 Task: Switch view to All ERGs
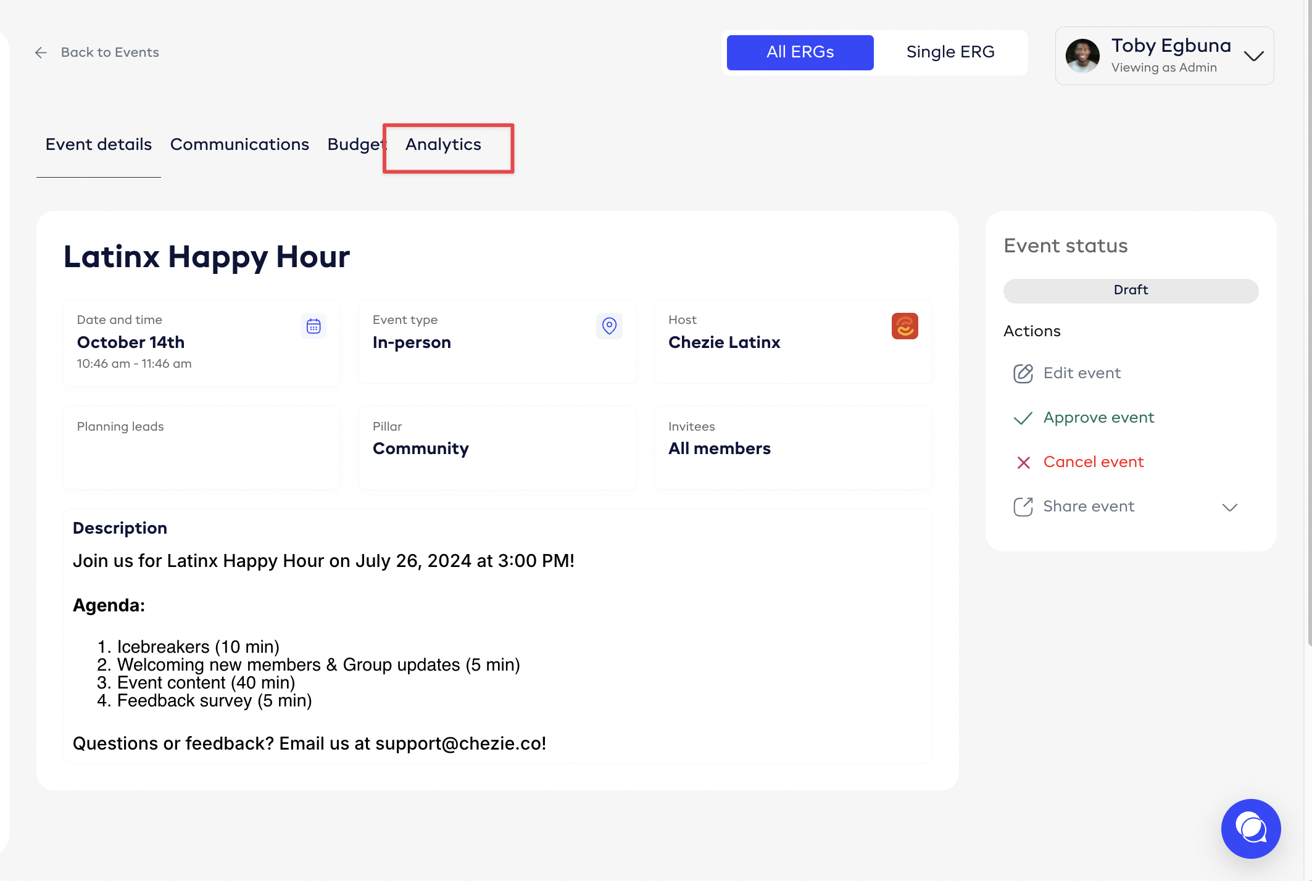tap(800, 52)
